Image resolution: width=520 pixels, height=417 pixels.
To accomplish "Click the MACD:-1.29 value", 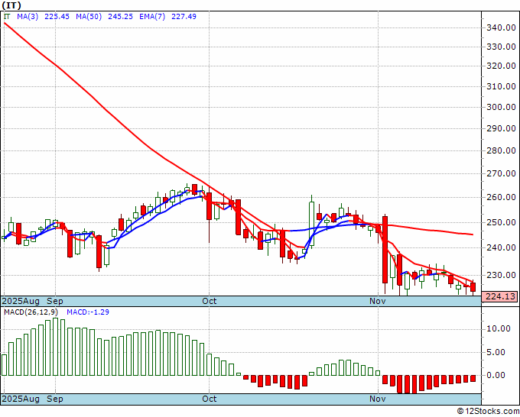I will pyautogui.click(x=88, y=312).
